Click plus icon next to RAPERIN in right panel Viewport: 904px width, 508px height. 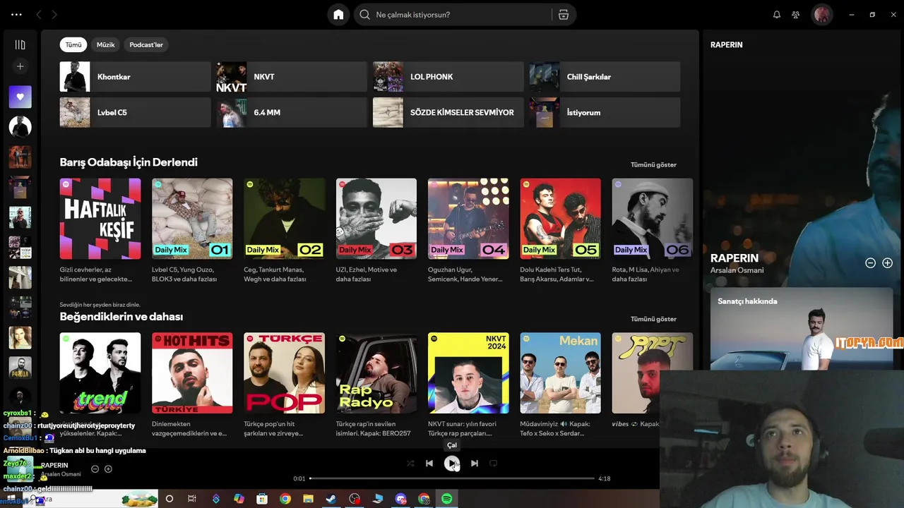click(x=888, y=263)
